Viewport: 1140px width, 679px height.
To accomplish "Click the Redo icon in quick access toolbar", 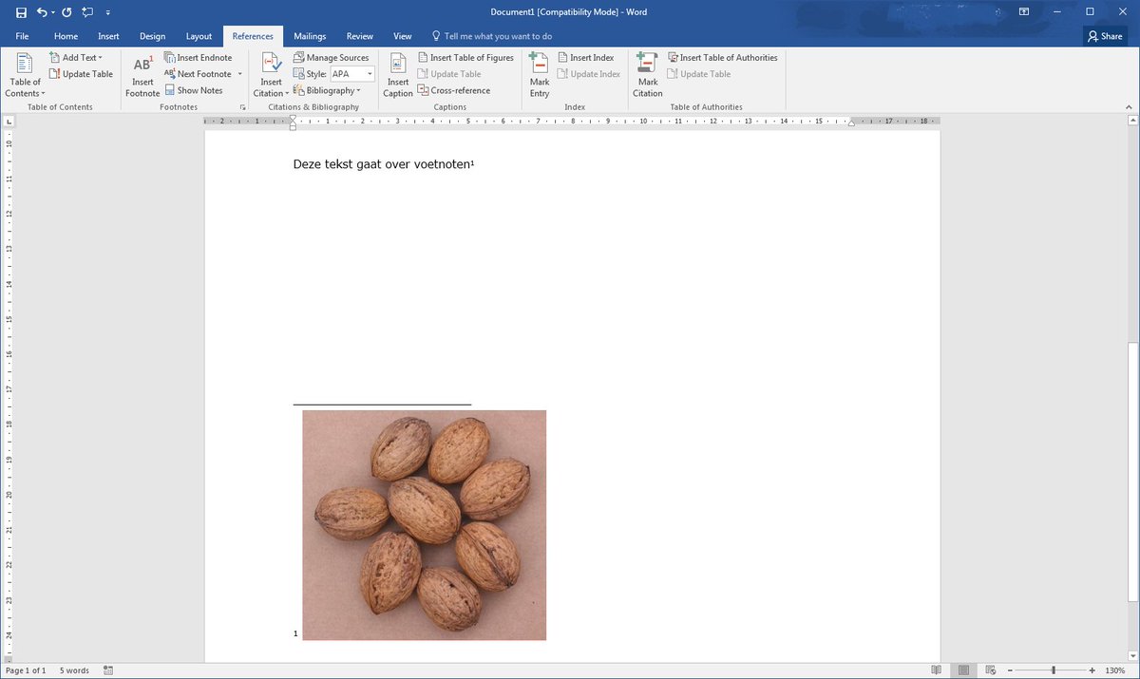I will click(66, 11).
